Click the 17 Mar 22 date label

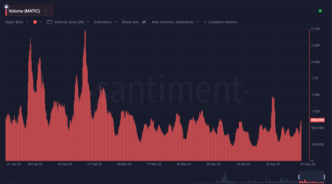pyautogui.click(x=154, y=164)
